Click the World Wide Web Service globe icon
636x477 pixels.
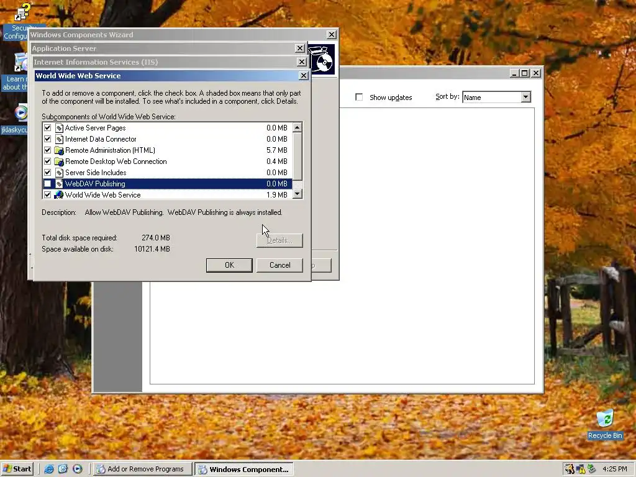click(x=59, y=194)
